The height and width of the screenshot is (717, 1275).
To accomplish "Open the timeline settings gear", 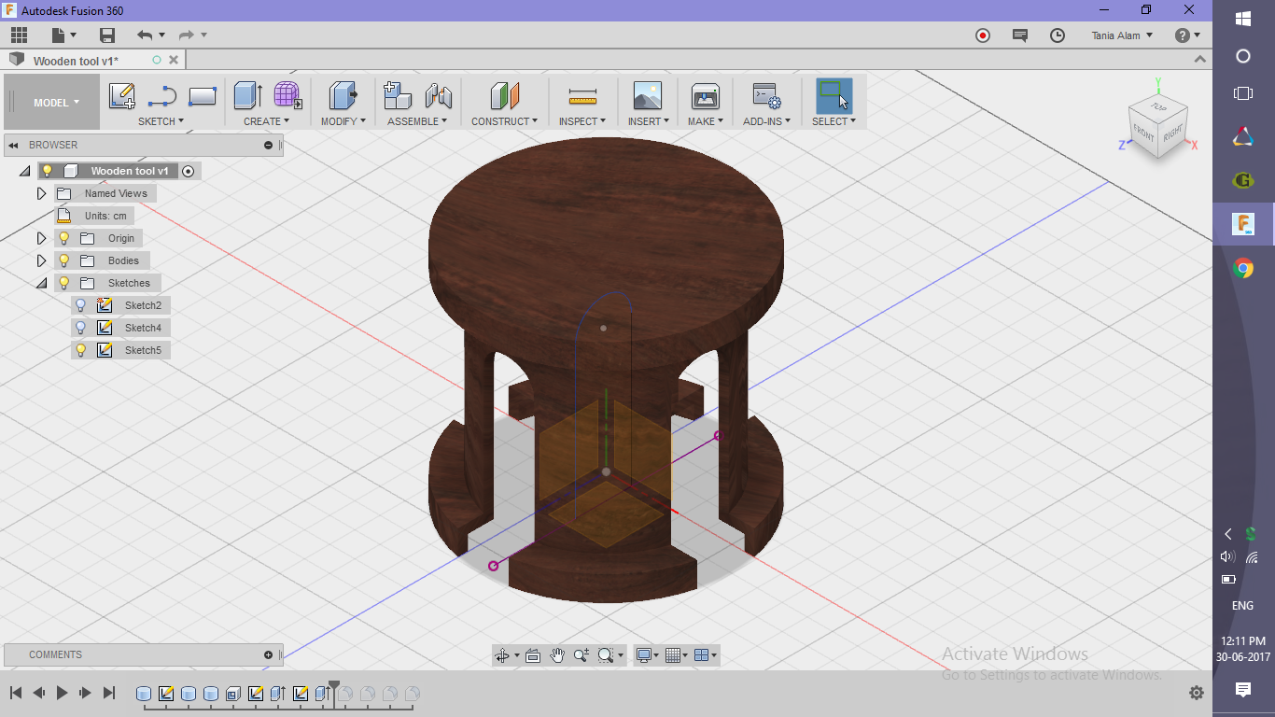I will (x=1197, y=693).
